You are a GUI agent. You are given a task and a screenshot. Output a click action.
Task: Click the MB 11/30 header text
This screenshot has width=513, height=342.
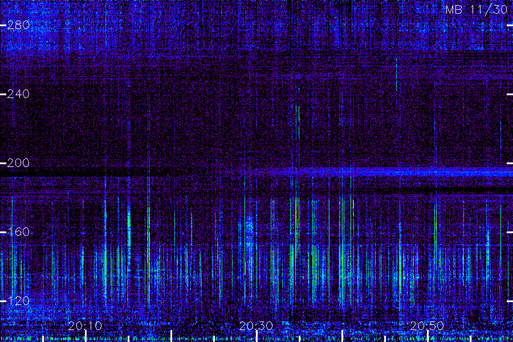(477, 10)
